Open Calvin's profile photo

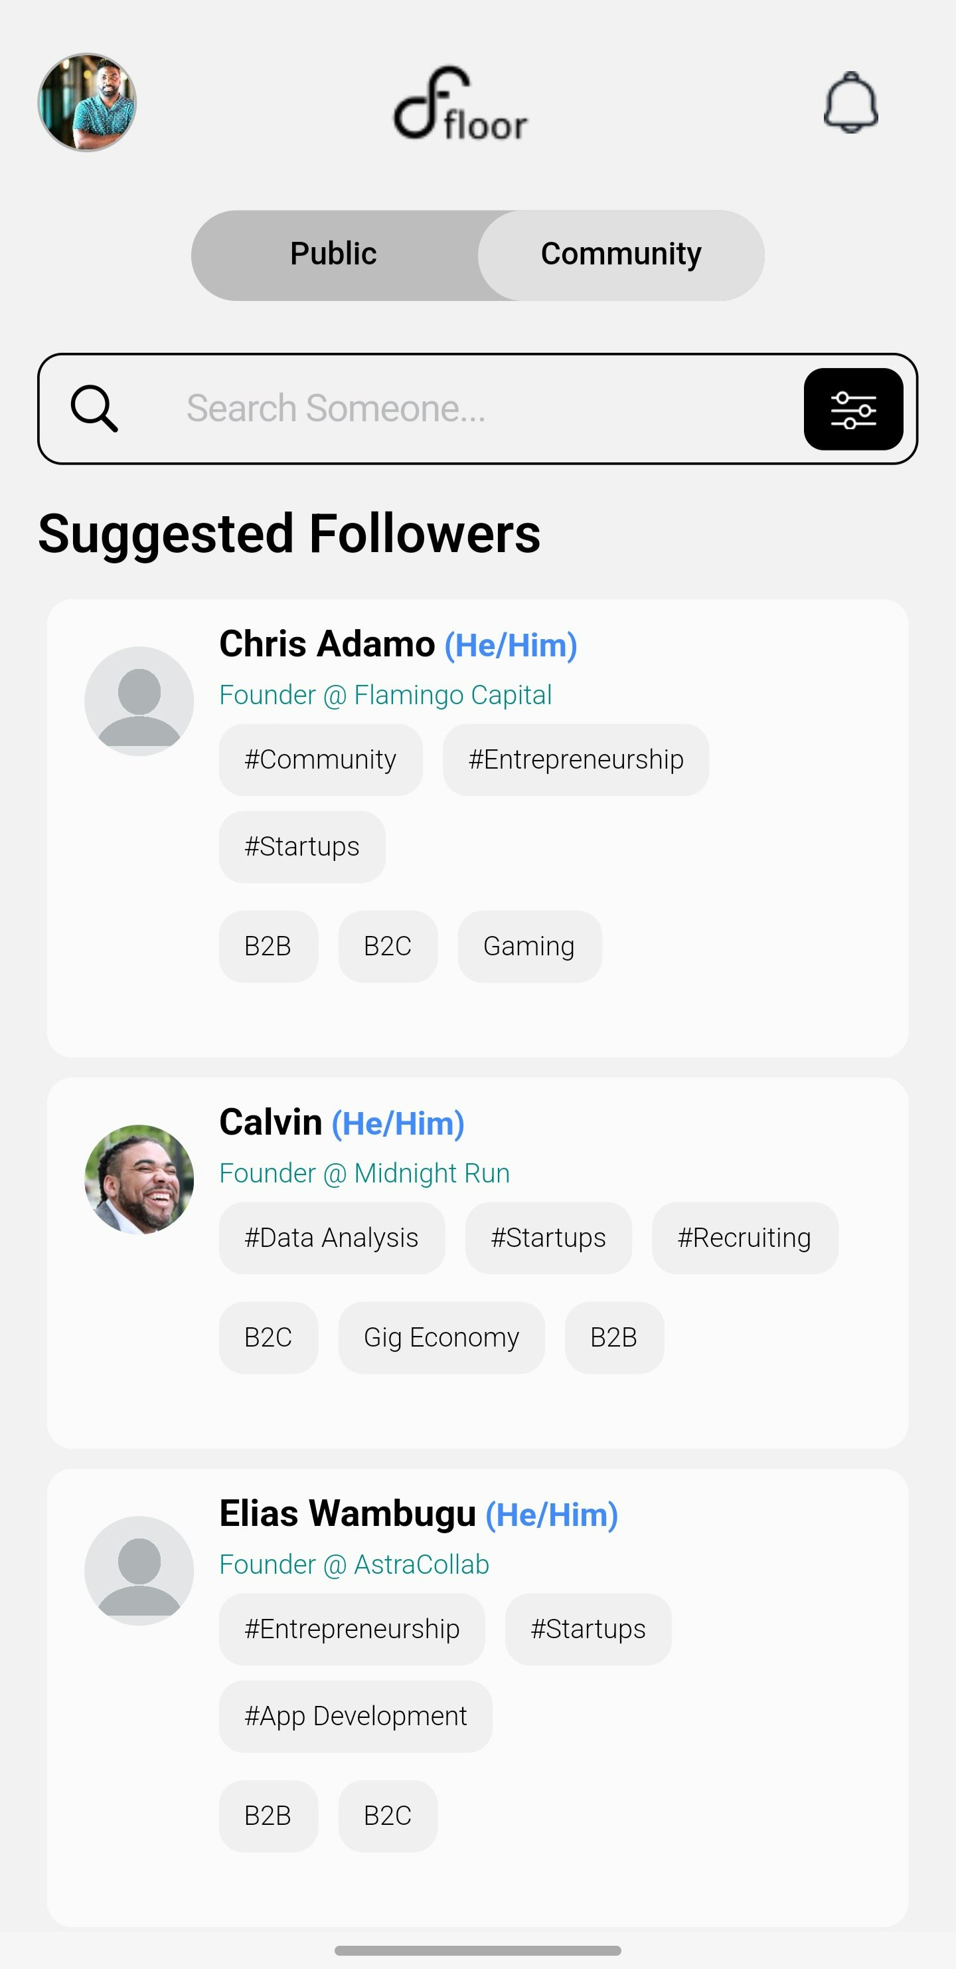tap(139, 1178)
